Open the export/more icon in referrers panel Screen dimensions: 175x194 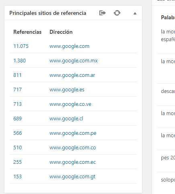click(103, 13)
